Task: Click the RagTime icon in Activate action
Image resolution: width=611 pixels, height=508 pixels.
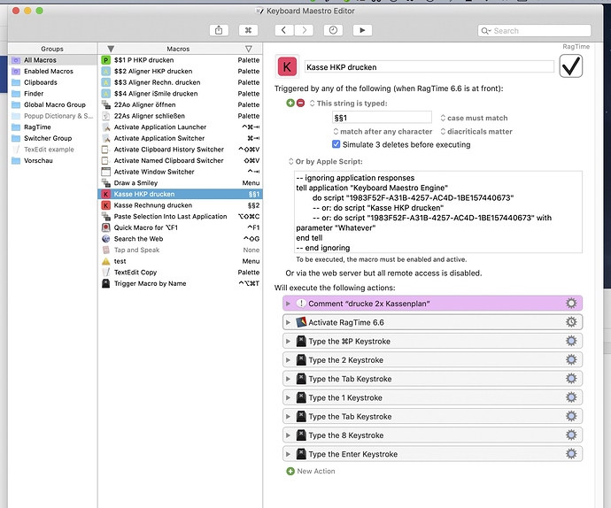Action: (x=301, y=322)
